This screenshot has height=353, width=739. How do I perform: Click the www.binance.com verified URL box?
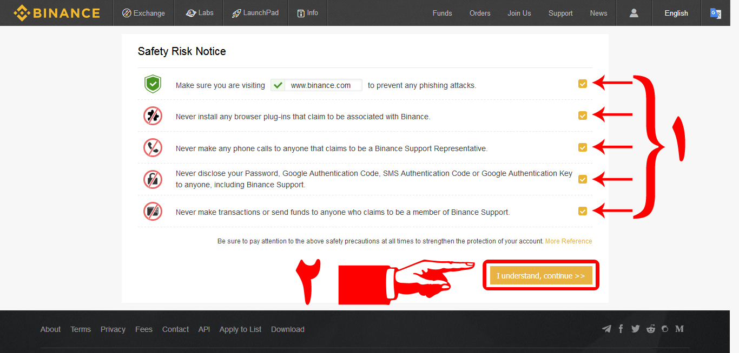(316, 85)
